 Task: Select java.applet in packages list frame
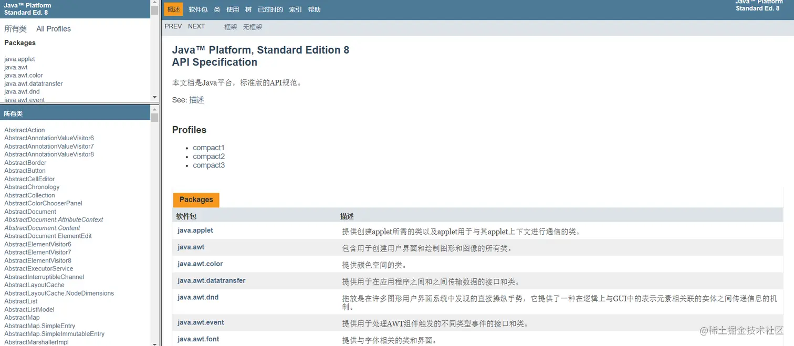tap(19, 59)
